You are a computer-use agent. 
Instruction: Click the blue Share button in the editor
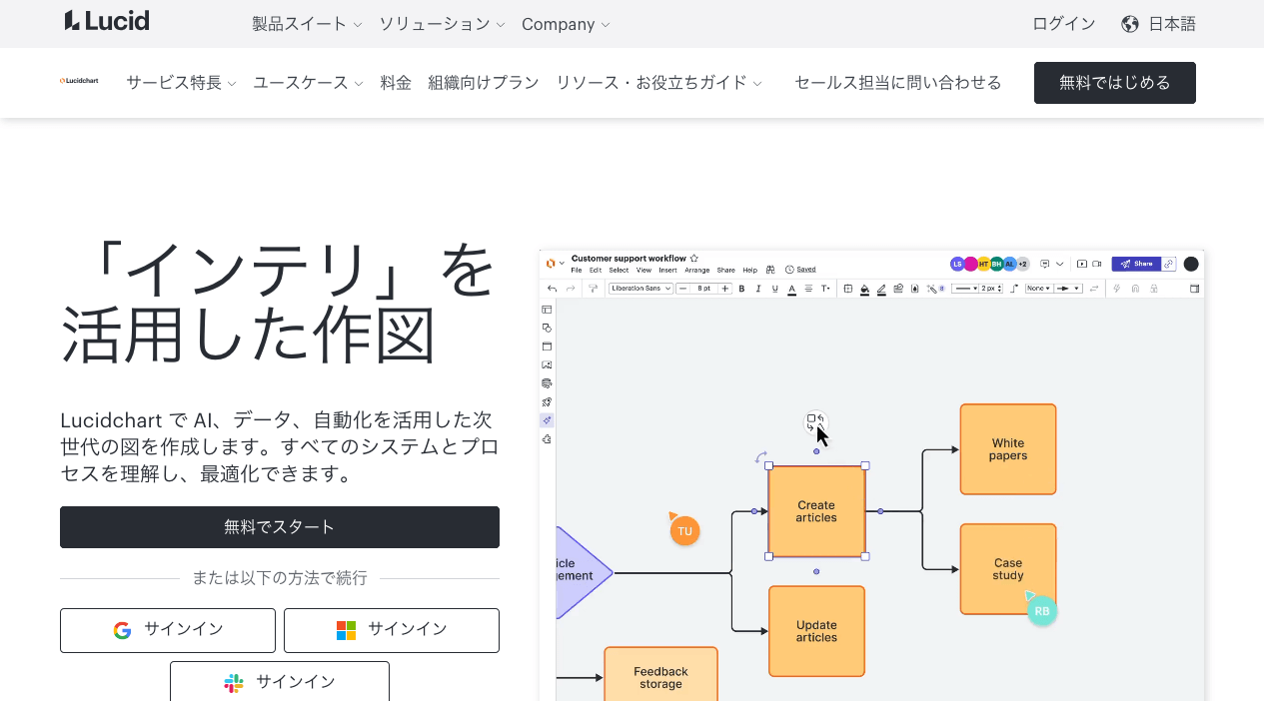pyautogui.click(x=1136, y=264)
